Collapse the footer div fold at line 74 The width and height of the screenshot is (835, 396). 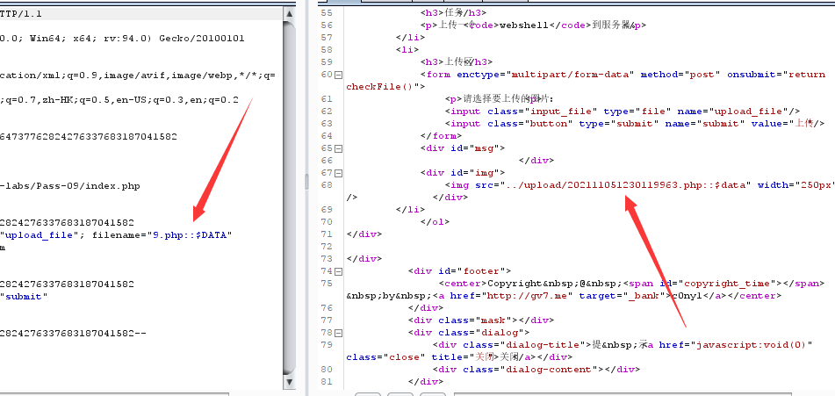pos(339,271)
